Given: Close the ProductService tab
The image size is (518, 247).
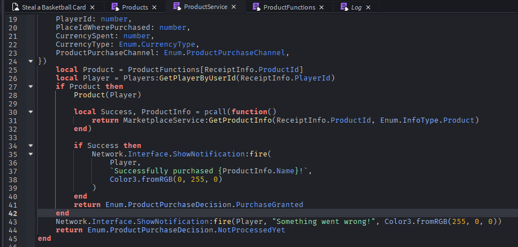Looking at the screenshot, I should [x=234, y=7].
